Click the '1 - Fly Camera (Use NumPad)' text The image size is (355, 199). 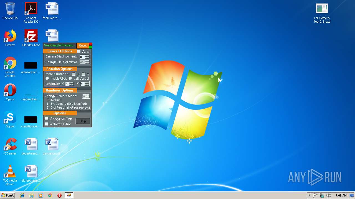[x=67, y=104]
